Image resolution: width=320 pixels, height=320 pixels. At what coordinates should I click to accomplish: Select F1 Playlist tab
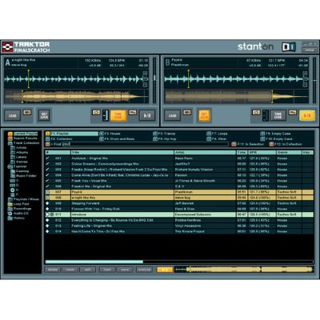[71, 134]
